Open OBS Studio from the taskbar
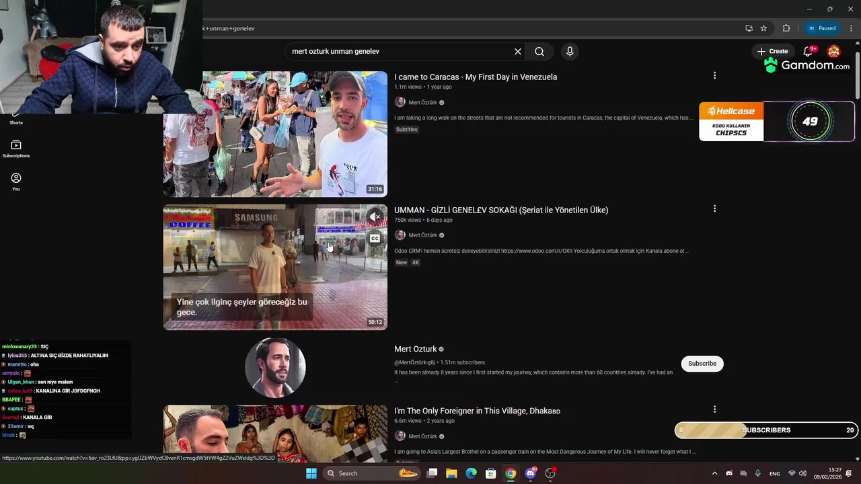861x484 pixels. click(550, 473)
